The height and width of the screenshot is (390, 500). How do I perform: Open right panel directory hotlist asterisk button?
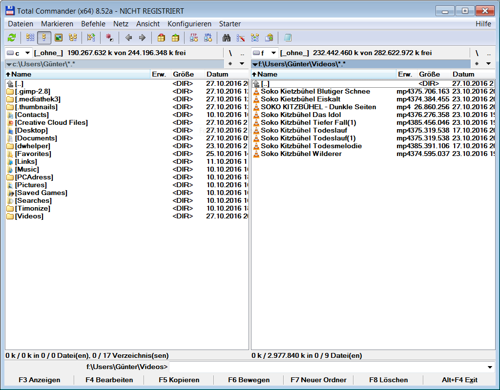(x=477, y=64)
